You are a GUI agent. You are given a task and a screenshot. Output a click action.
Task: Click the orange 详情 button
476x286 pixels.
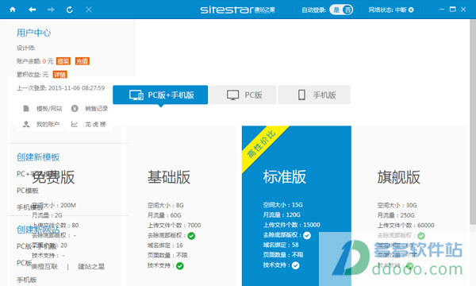(59, 75)
